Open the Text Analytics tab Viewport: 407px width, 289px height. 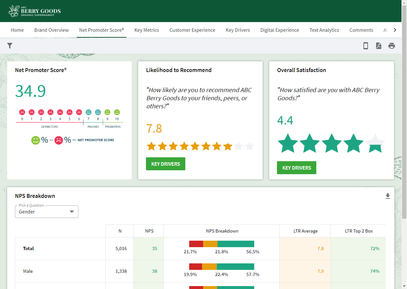tap(324, 30)
